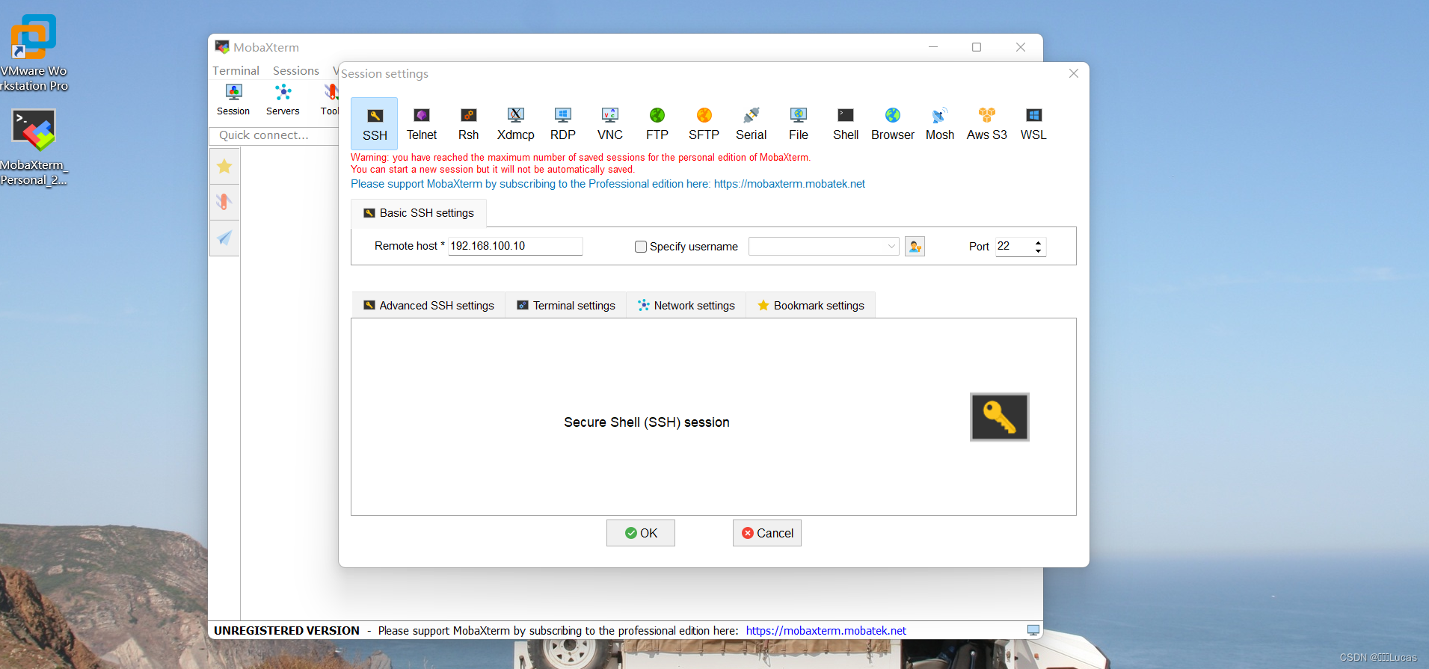This screenshot has height=669, width=1429.
Task: Open the status bar mobaxterm.mobatek.net link
Action: pyautogui.click(x=826, y=631)
